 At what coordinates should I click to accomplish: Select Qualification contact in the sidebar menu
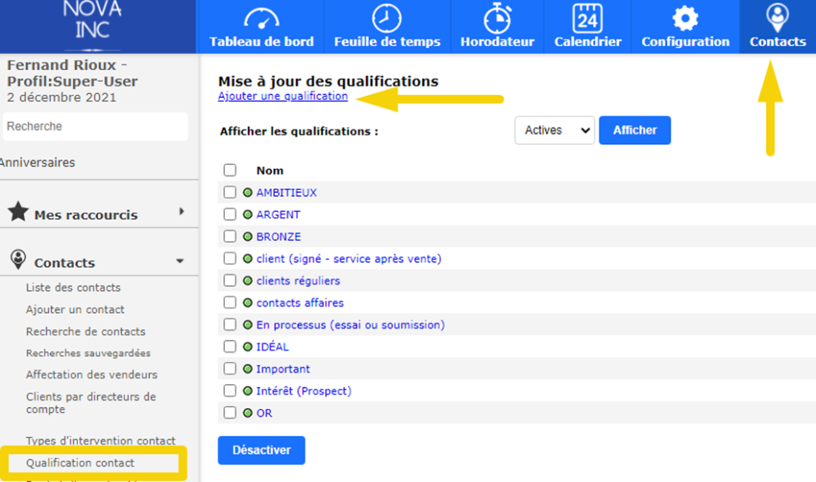[80, 463]
